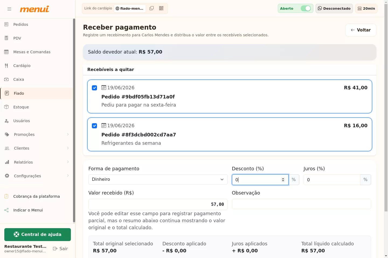Open Estoque box icon in sidebar

[6, 107]
